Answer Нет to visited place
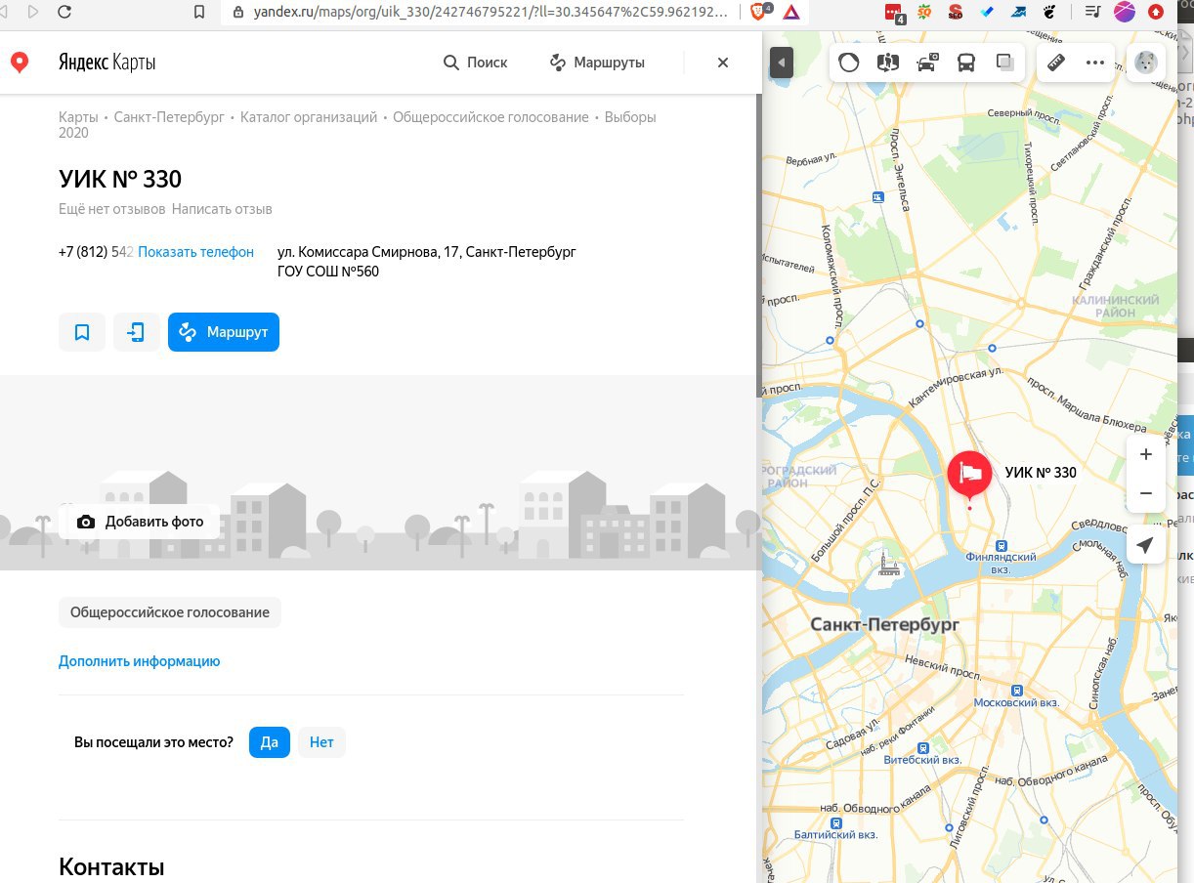 point(321,742)
